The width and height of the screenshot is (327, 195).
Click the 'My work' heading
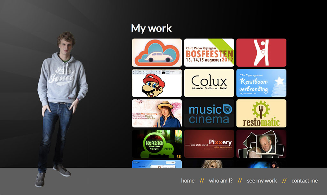tap(151, 28)
